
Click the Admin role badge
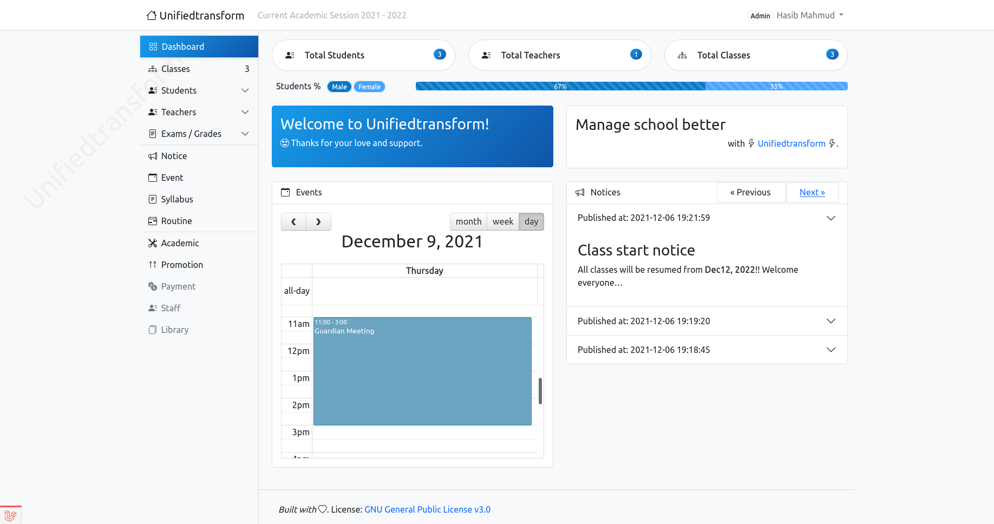tap(760, 16)
